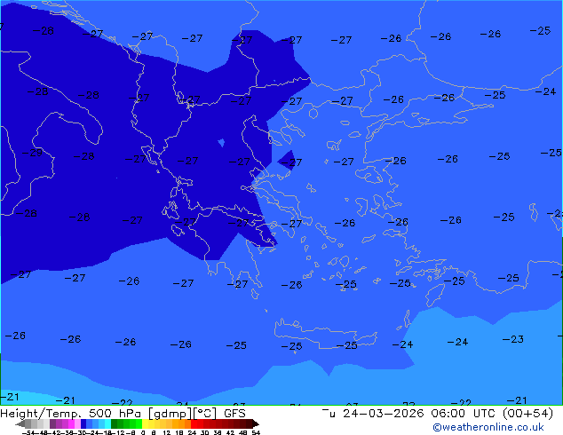Pick the bright cyan swatch in the legend
The width and height of the screenshot is (563, 435).
tap(107, 423)
